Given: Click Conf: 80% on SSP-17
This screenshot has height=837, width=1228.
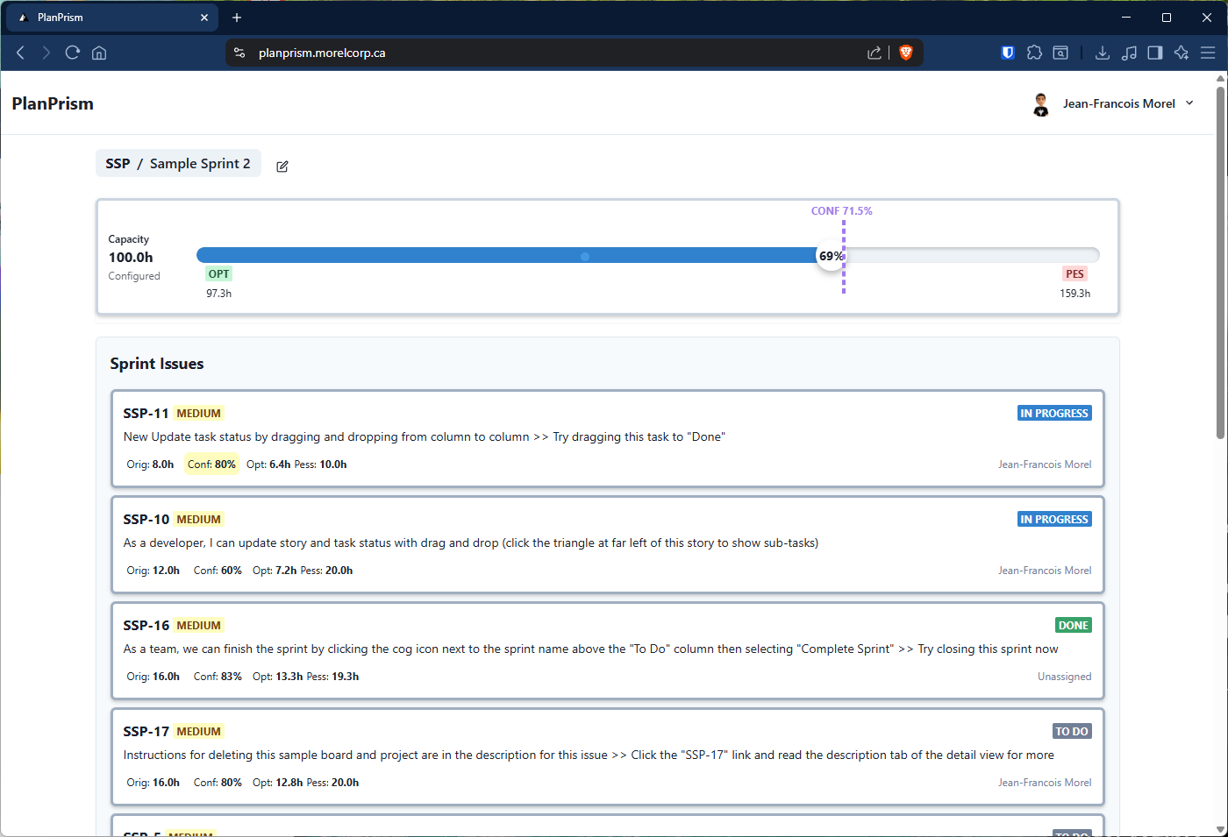Looking at the screenshot, I should (218, 783).
